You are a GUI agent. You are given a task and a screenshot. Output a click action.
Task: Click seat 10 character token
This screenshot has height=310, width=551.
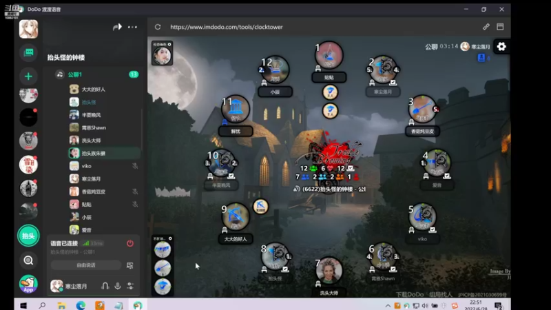221,163
